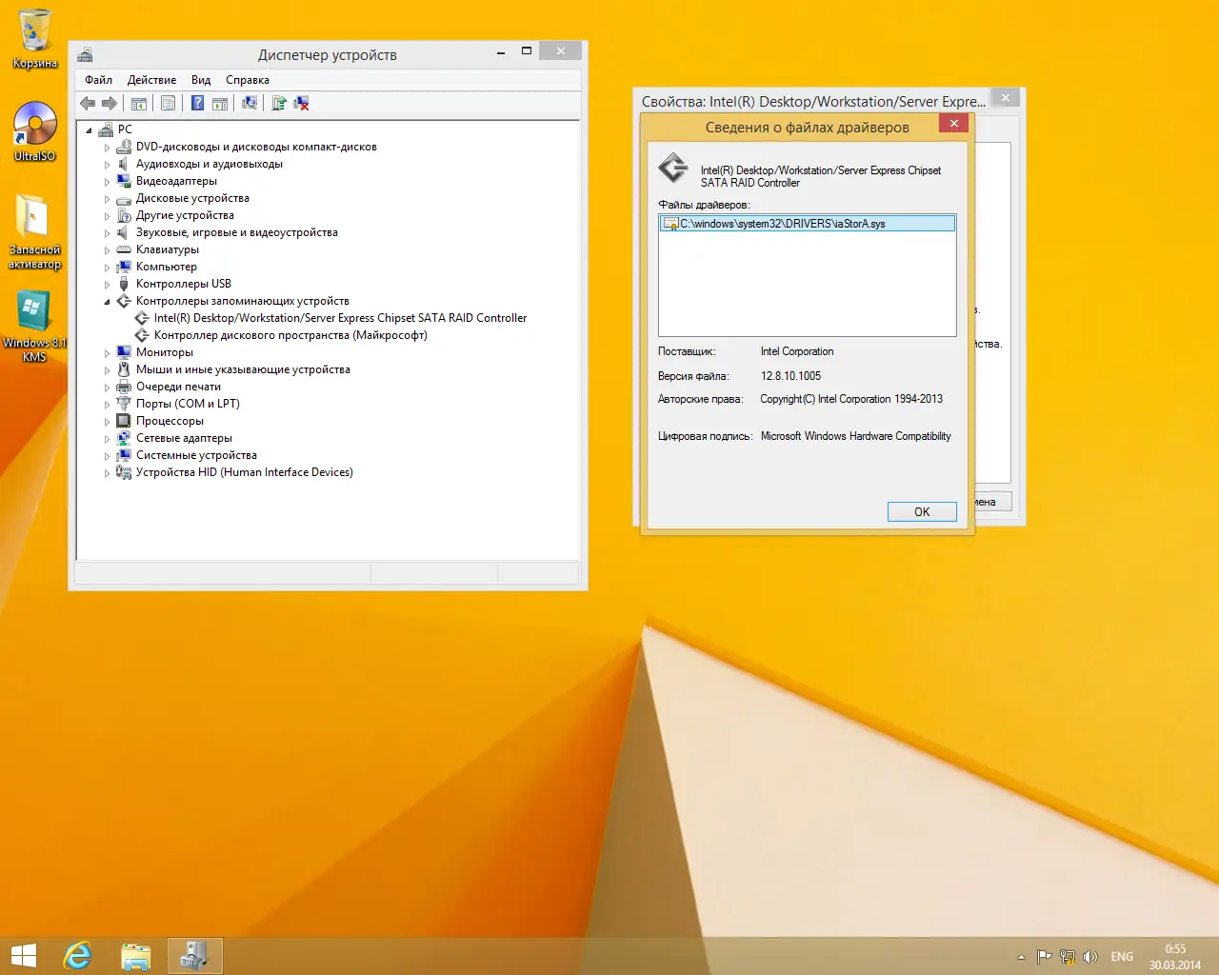This screenshot has height=975, width=1219.
Task: Expand DVD-дисководы и дисководы компакт-дисков
Action: click(x=107, y=148)
